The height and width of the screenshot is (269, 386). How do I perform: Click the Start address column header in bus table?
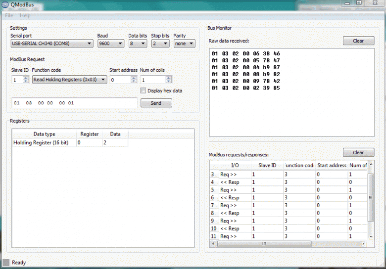tap(332, 166)
